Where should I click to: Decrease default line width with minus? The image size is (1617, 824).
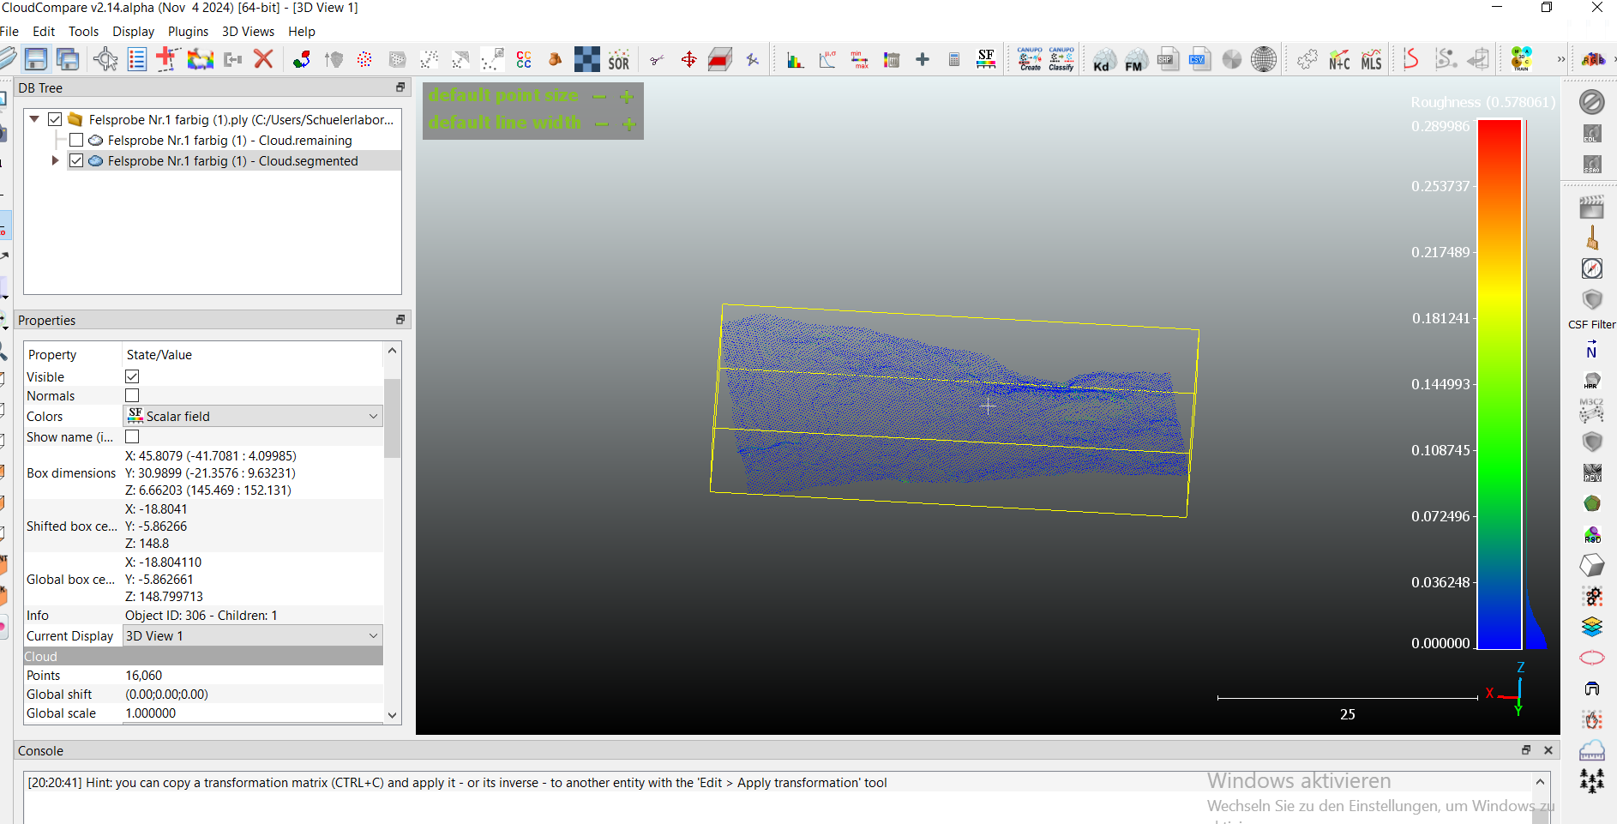click(602, 123)
